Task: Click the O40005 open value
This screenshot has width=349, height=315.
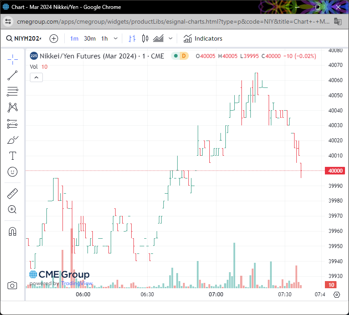Action: [205, 56]
